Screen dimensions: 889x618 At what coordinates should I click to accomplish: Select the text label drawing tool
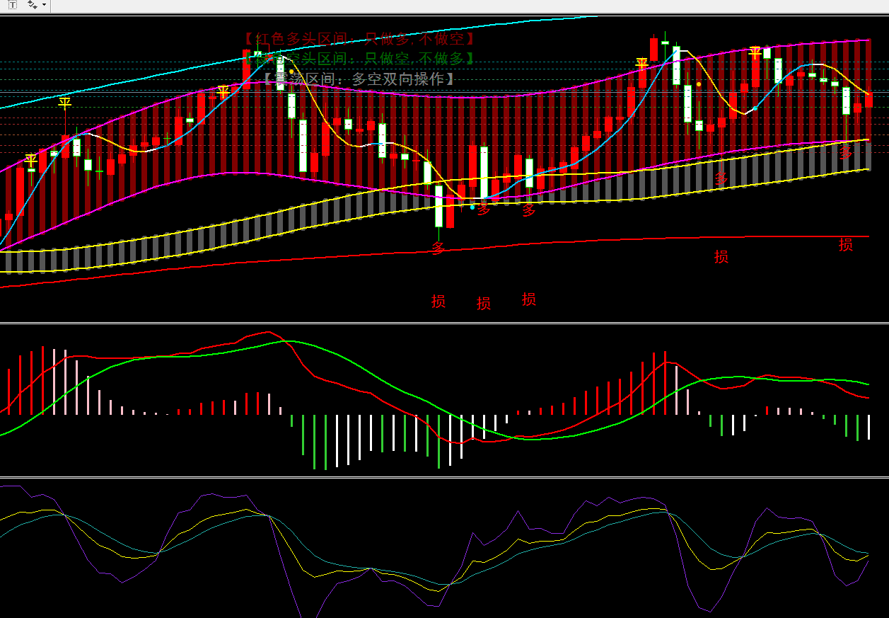(12, 5)
